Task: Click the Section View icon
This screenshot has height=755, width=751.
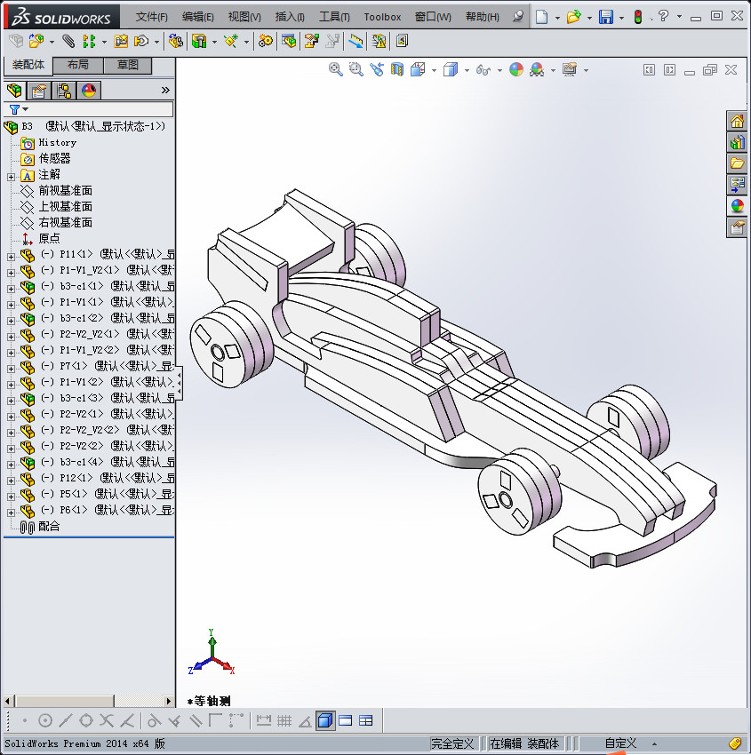Action: 395,69
